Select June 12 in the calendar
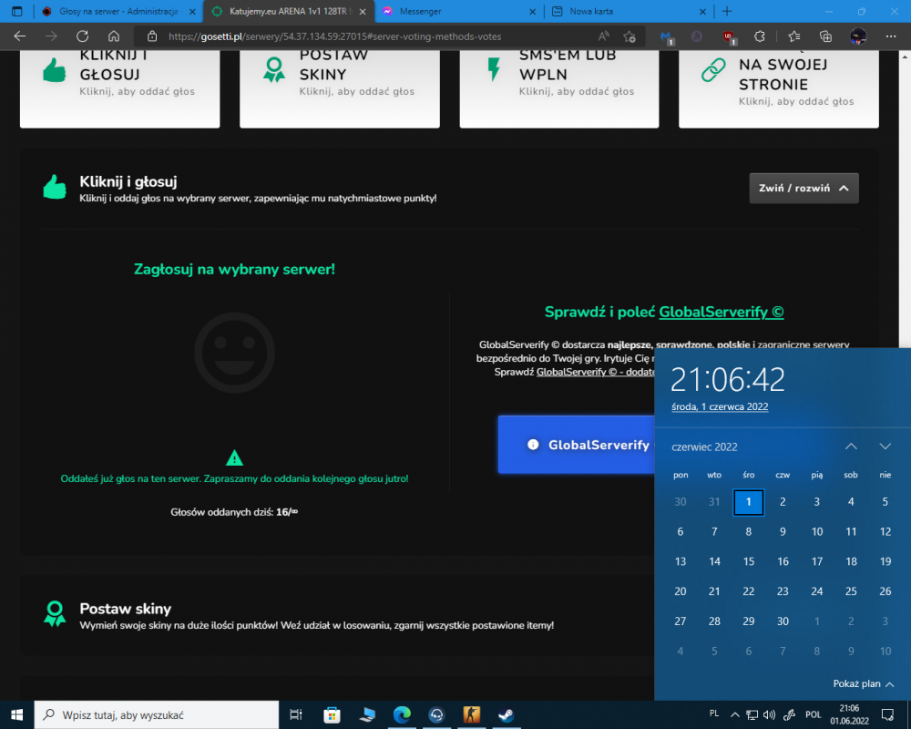This screenshot has width=911, height=729. pos(885,531)
